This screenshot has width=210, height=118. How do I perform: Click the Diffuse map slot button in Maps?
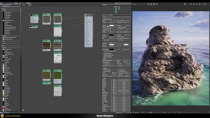pyautogui.click(x=124, y=80)
